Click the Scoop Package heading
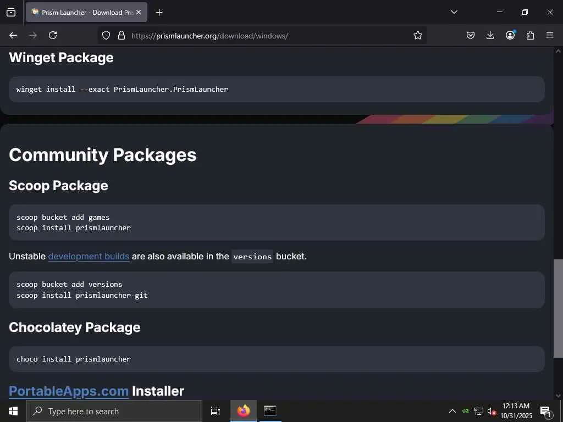The image size is (563, 422). click(x=58, y=186)
